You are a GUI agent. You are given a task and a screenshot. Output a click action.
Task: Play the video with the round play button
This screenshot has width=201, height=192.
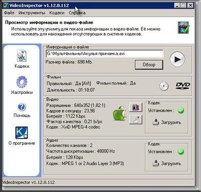(177, 59)
